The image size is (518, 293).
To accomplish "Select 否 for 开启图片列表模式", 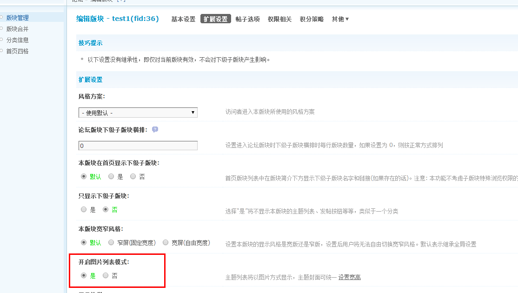I will point(106,275).
